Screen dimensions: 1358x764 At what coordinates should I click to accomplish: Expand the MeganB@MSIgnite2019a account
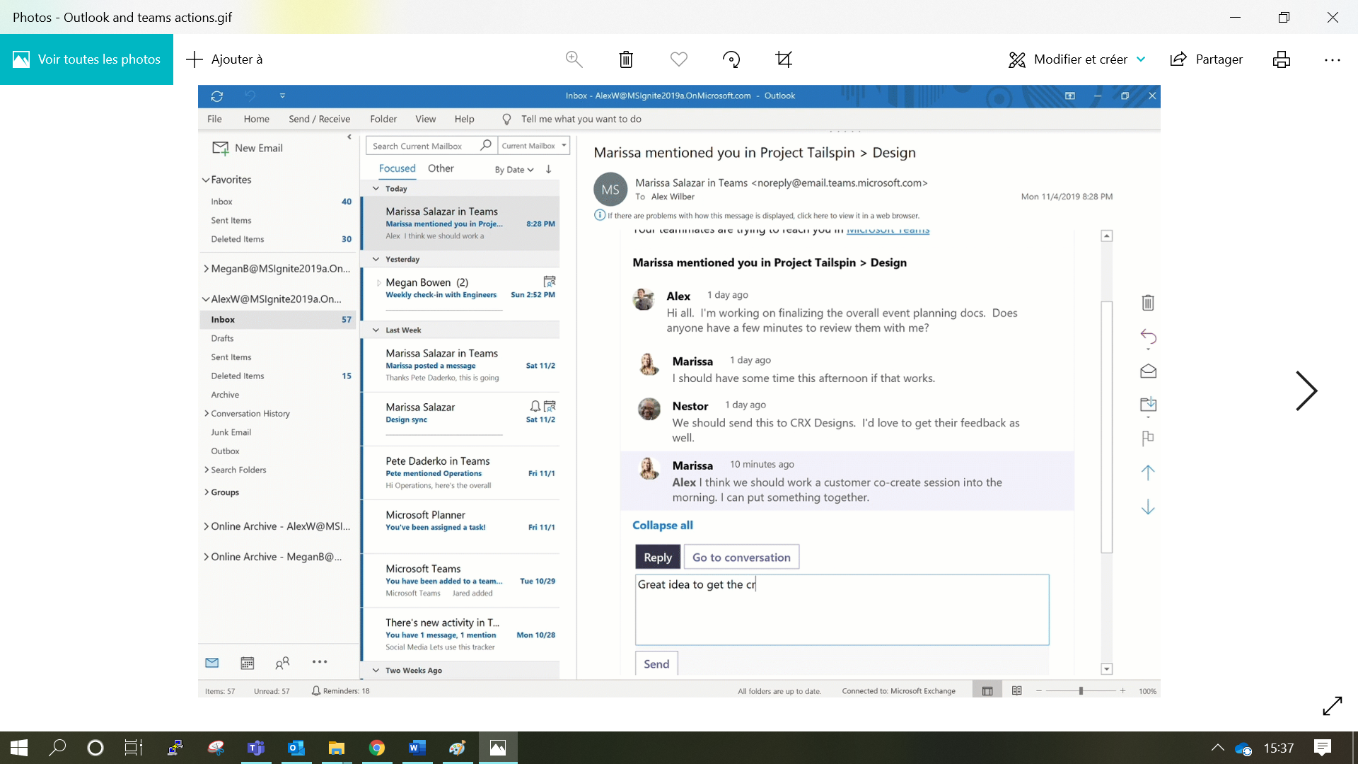[x=206, y=268]
